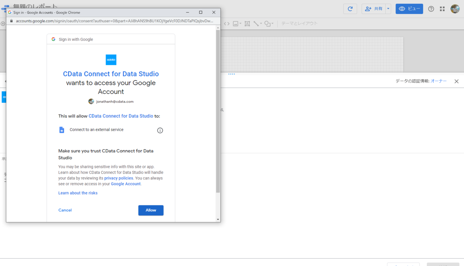Screen dimensions: 464x266
Task: Open the share dropdown arrow
Action: tap(388, 9)
